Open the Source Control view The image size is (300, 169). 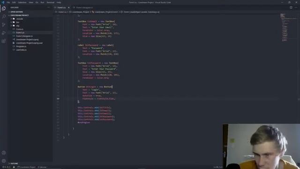(4, 25)
